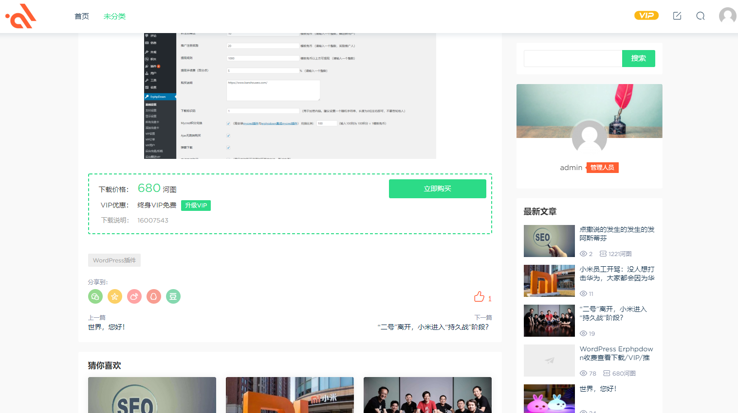
Task: Click the eye views icon beside 78
Action: click(x=583, y=373)
